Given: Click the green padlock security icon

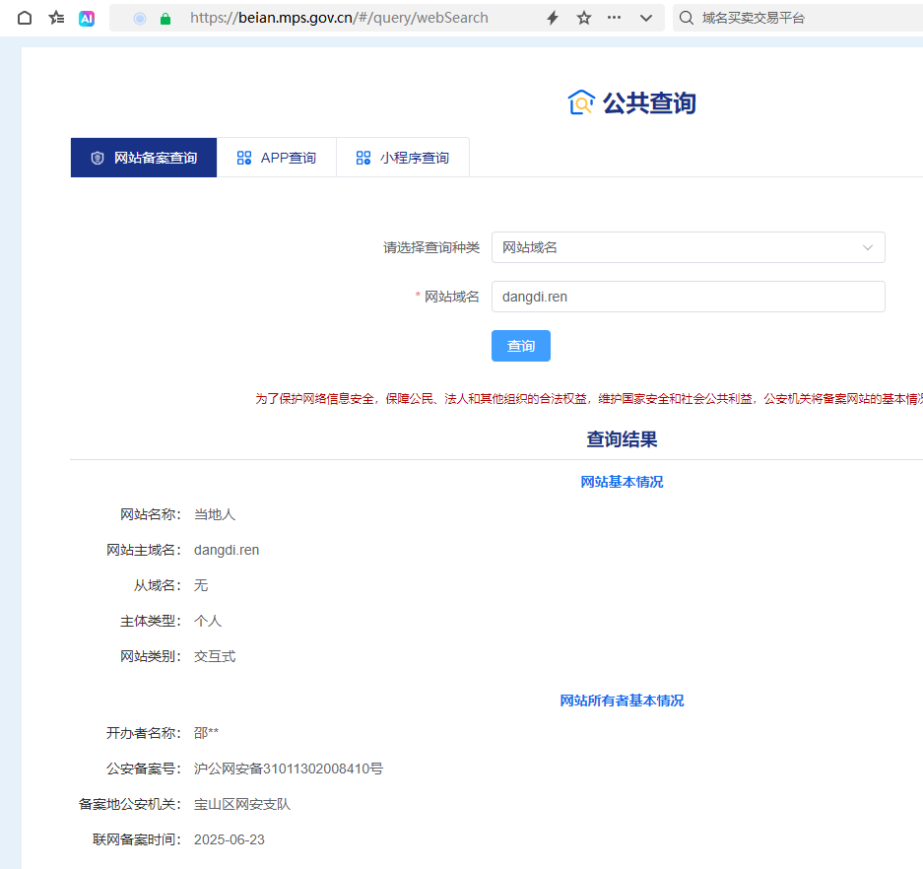Looking at the screenshot, I should point(165,19).
